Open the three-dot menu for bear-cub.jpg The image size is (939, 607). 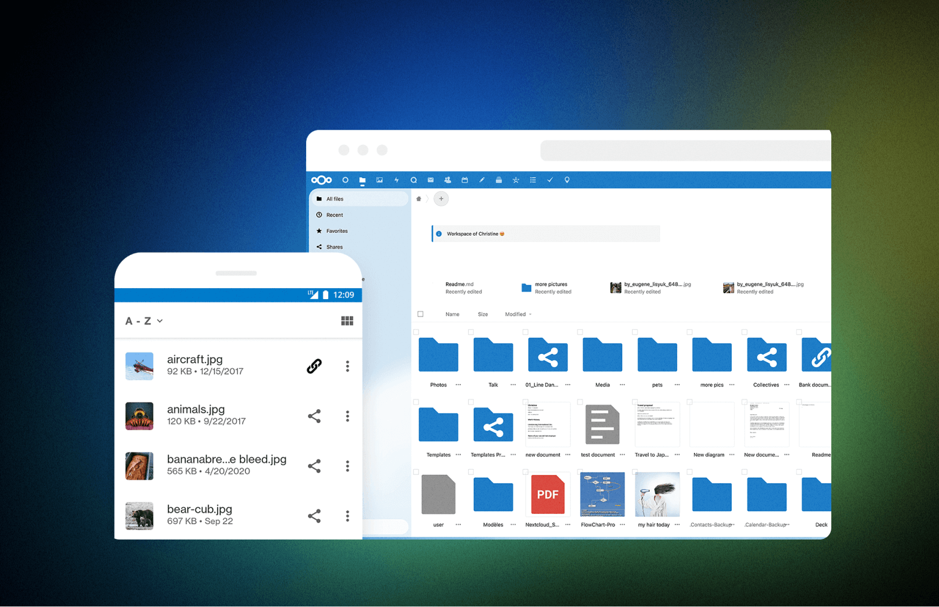click(348, 516)
